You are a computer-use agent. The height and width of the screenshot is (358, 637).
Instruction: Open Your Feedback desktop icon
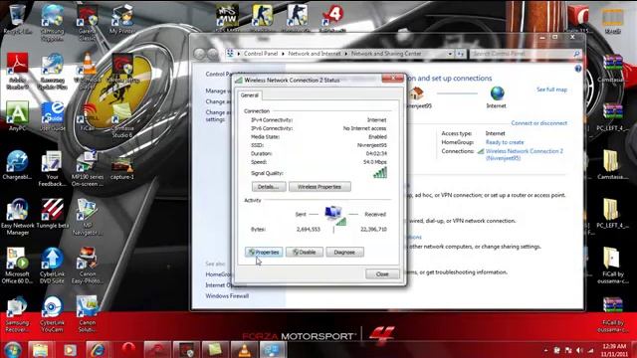click(52, 168)
